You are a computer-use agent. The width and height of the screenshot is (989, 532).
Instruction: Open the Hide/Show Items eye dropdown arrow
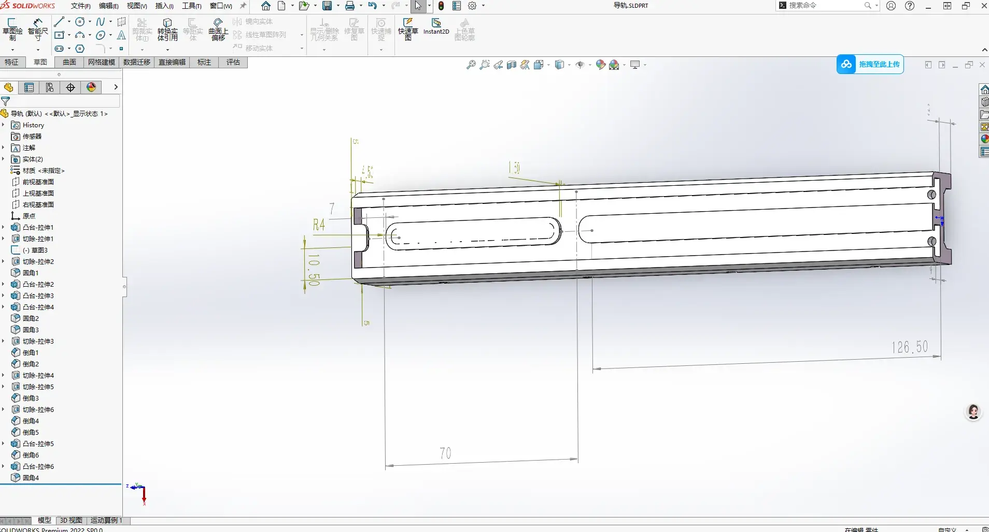pos(590,65)
